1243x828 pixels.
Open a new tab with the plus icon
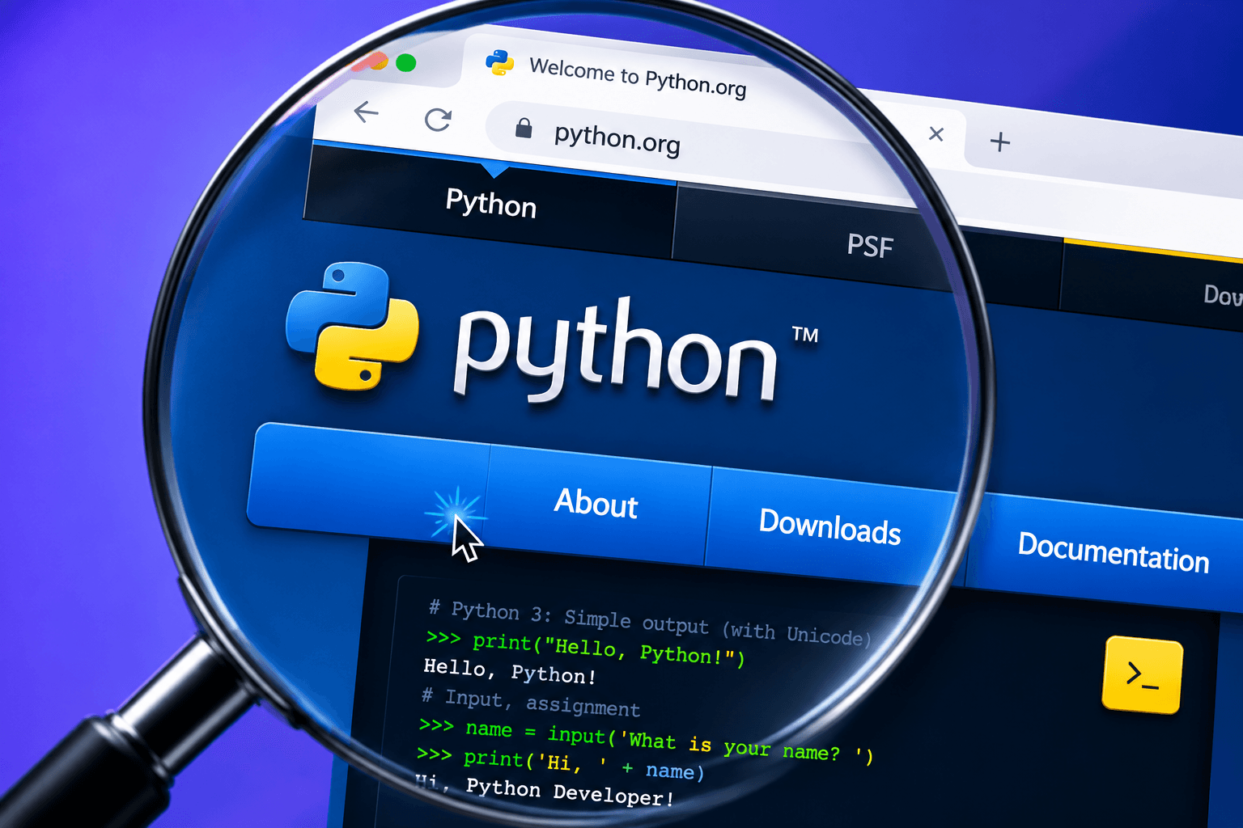click(1000, 142)
